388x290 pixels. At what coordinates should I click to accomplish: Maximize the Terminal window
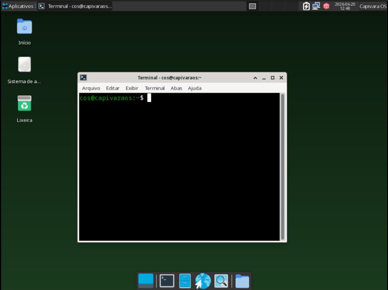pos(273,78)
